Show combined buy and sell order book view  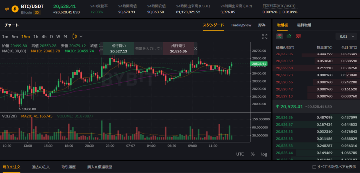(x=279, y=36)
